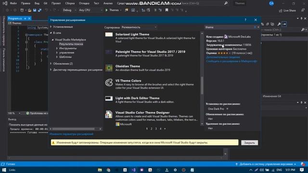Screen dimensions: 308x173
Task: Open the View (Вид) menu
Action: click(37, 3)
